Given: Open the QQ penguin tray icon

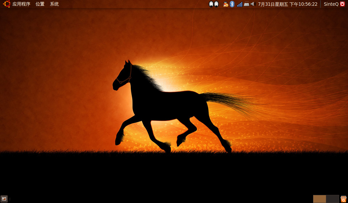Looking at the screenshot, I should 226,4.
